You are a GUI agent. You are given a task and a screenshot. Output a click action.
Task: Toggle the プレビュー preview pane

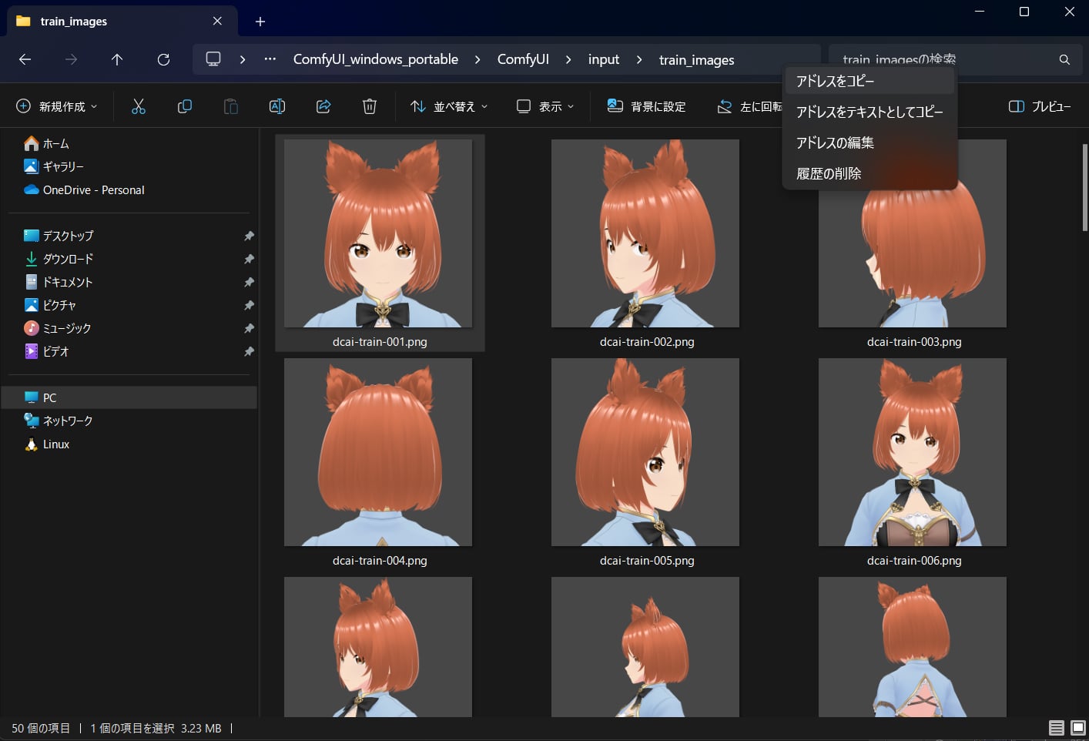click(x=1040, y=106)
